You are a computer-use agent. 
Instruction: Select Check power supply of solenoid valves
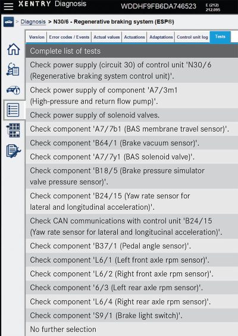tap(131, 115)
